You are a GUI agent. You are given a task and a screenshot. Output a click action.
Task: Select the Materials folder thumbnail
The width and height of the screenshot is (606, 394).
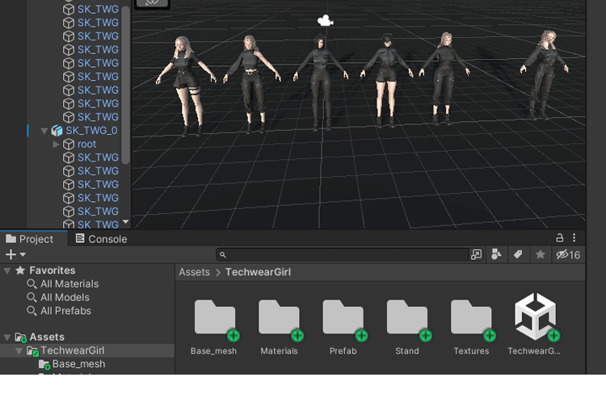coord(278,318)
